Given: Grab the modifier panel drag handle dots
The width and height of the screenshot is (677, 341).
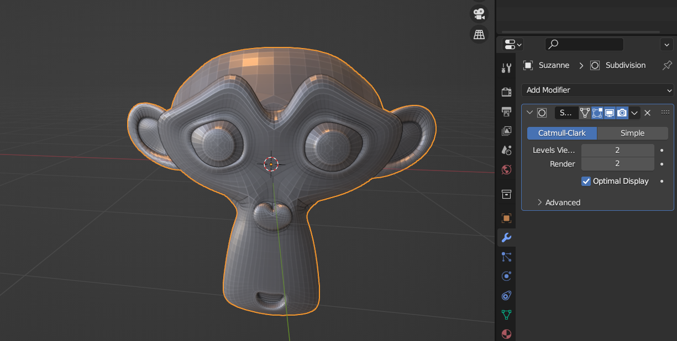Looking at the screenshot, I should click(665, 112).
